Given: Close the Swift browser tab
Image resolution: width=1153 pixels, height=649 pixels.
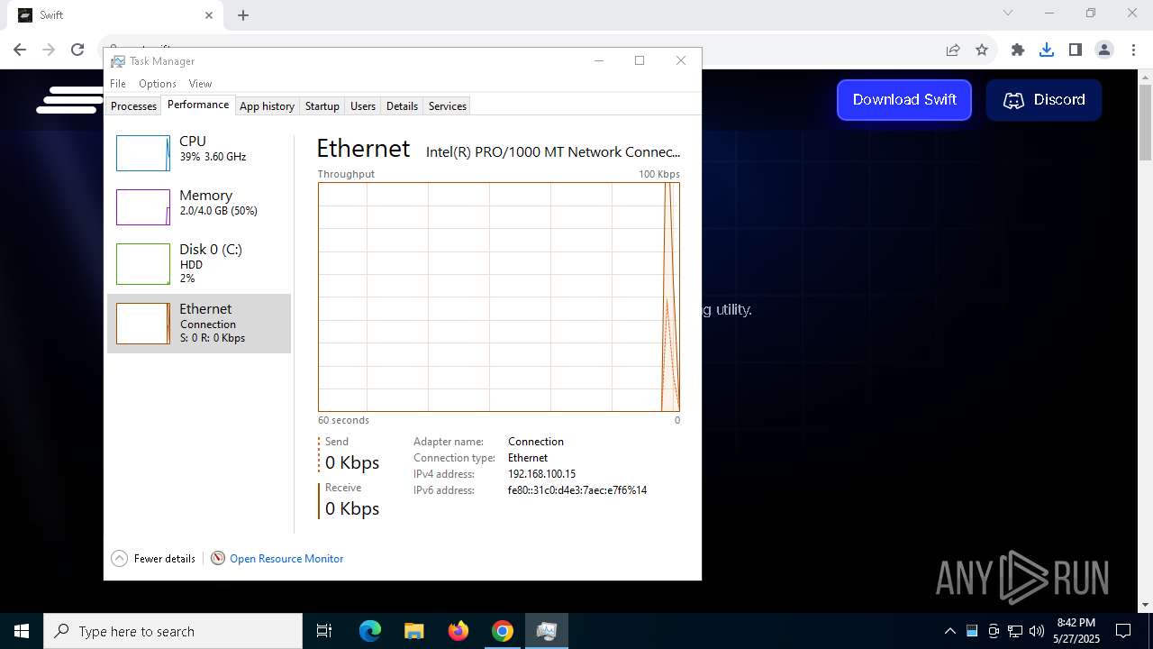Looking at the screenshot, I should tap(209, 15).
